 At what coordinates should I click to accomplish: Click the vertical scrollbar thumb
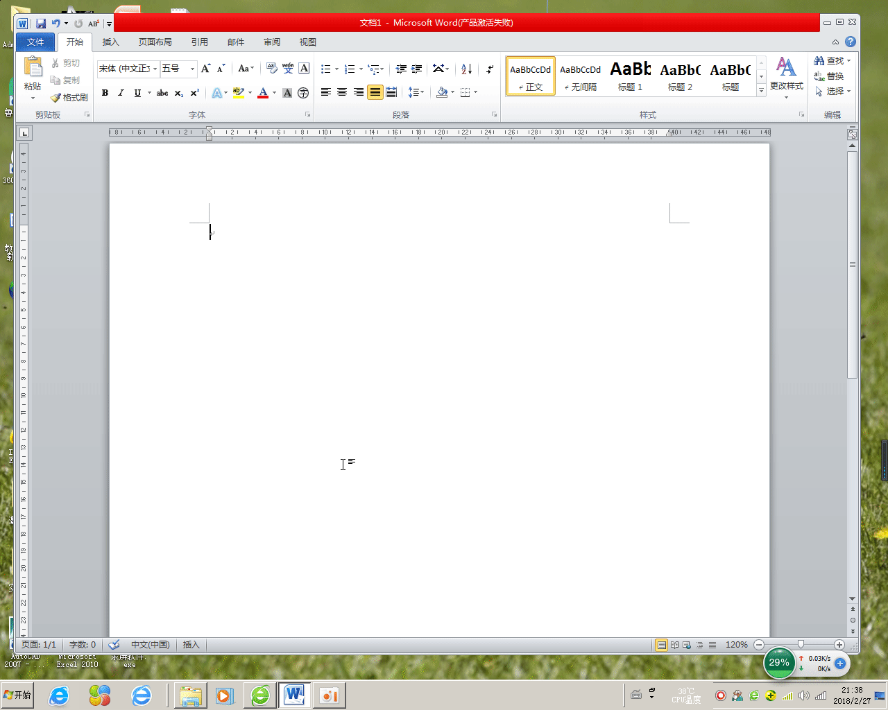[x=853, y=265]
